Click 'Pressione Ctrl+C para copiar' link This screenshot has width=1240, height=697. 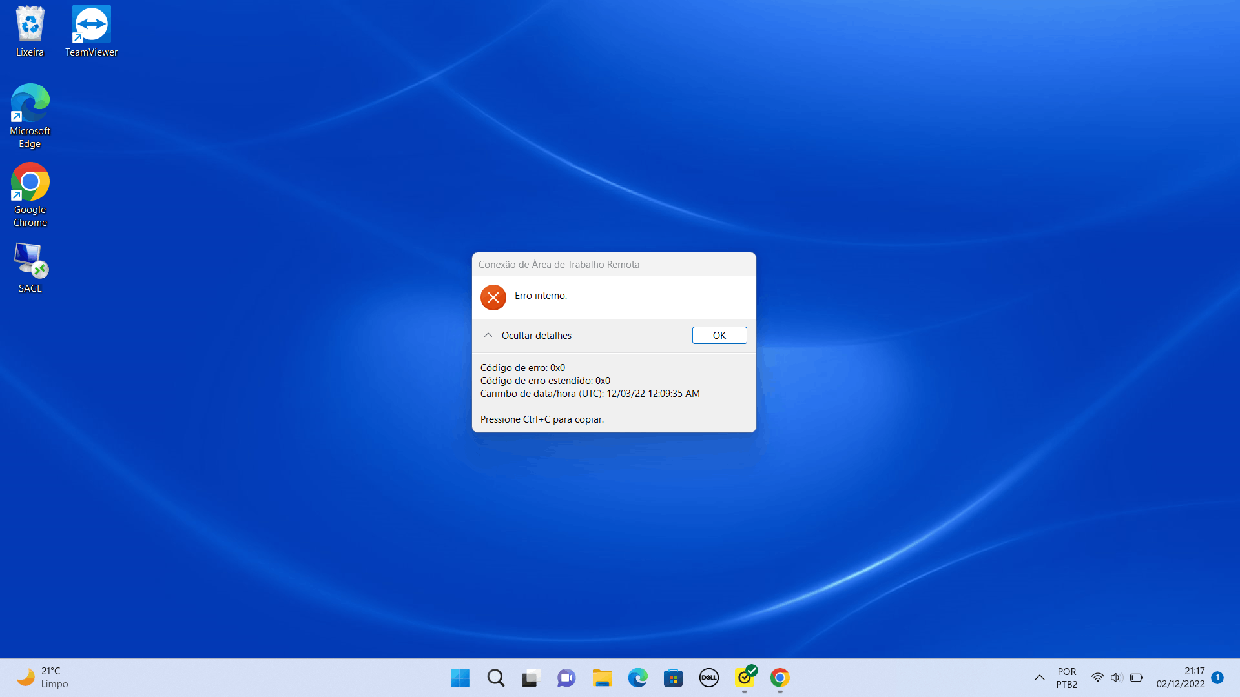542,419
